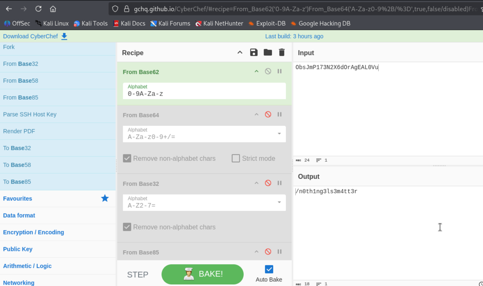Expand the Arithmetic / Logic category

click(x=58, y=266)
